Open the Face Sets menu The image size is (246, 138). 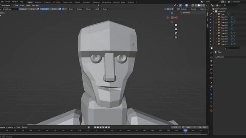coord(35,5)
